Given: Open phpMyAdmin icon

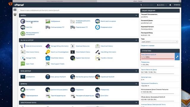Looking at the screenshot, I should pyautogui.click(x=23, y=77).
